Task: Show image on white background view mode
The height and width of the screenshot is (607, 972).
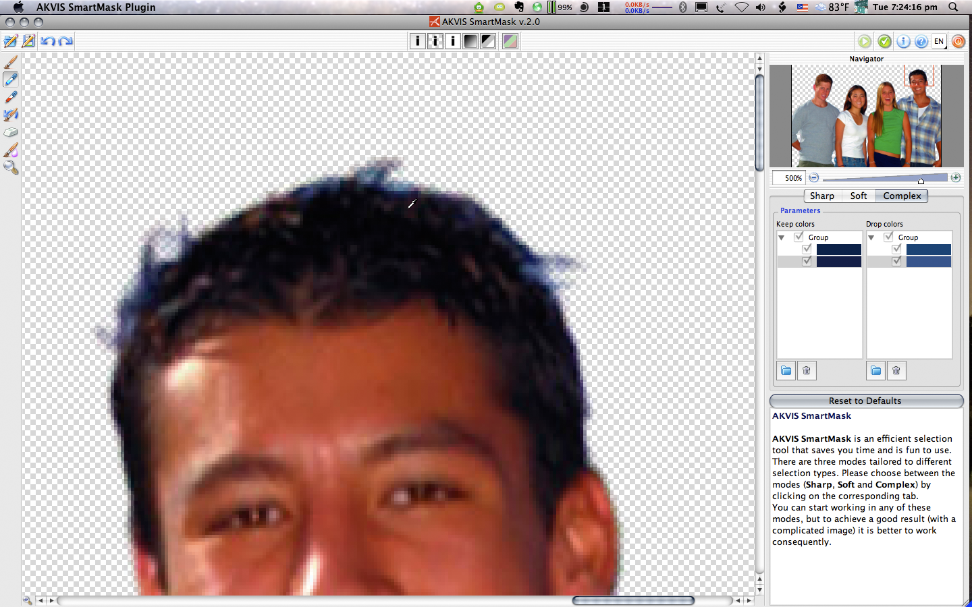Action: [418, 41]
